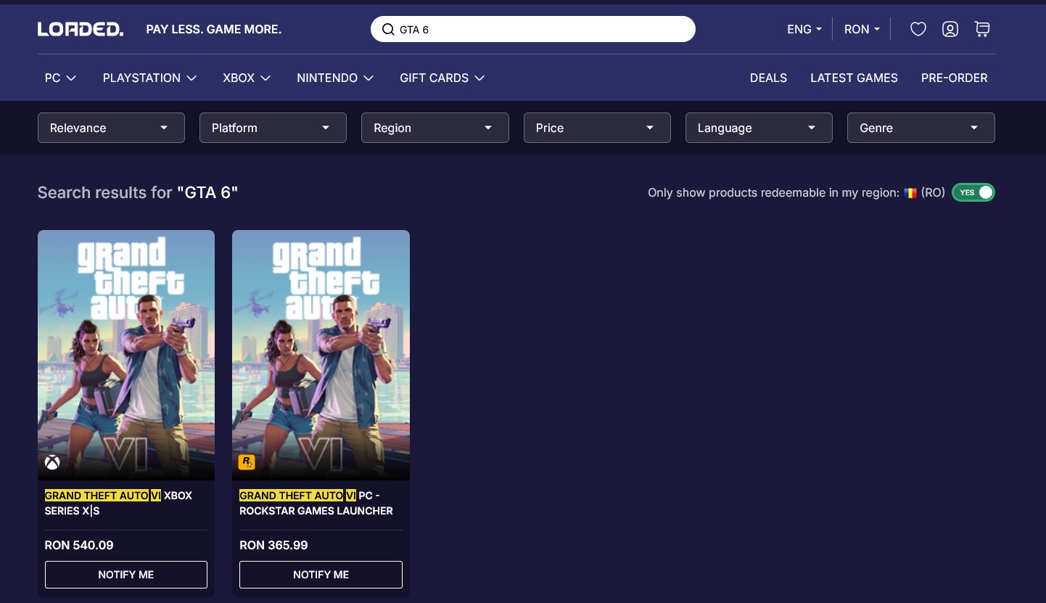
Task: Expand the ENG language selector
Action: [x=804, y=29]
